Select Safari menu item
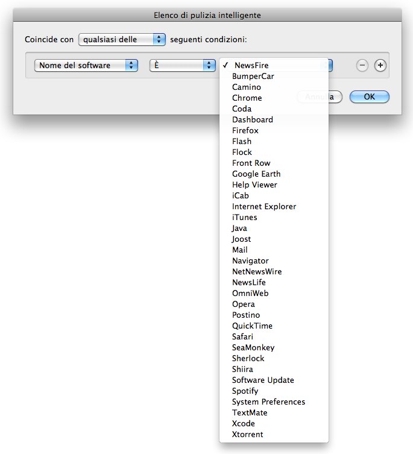Viewport: 413px width, 454px height. (274, 337)
